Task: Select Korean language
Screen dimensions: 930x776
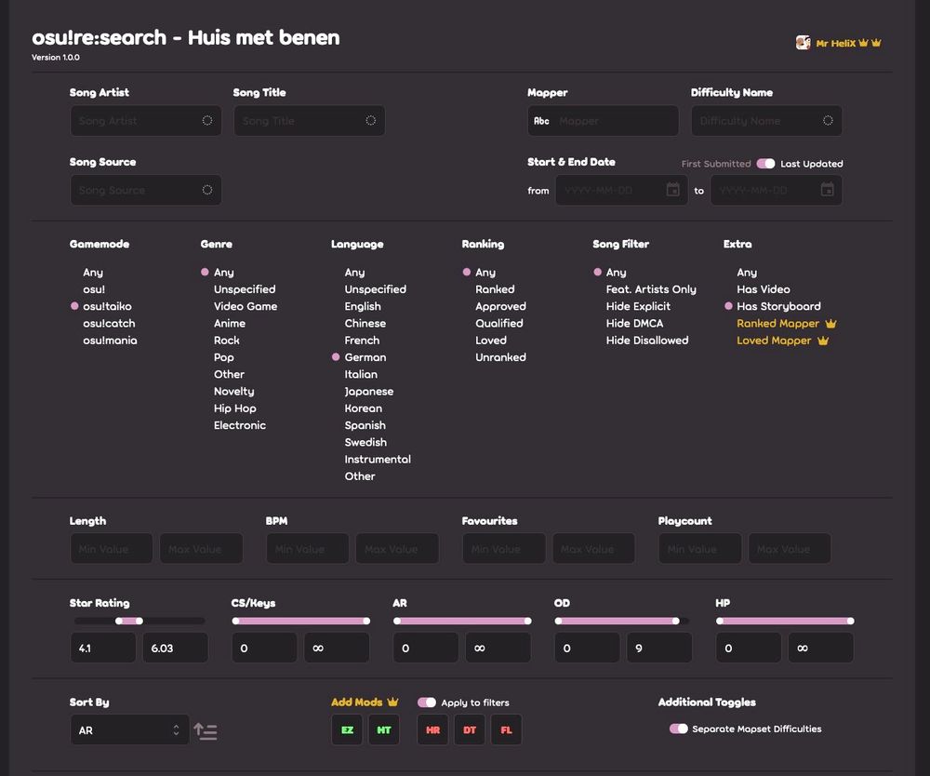Action: tap(364, 408)
